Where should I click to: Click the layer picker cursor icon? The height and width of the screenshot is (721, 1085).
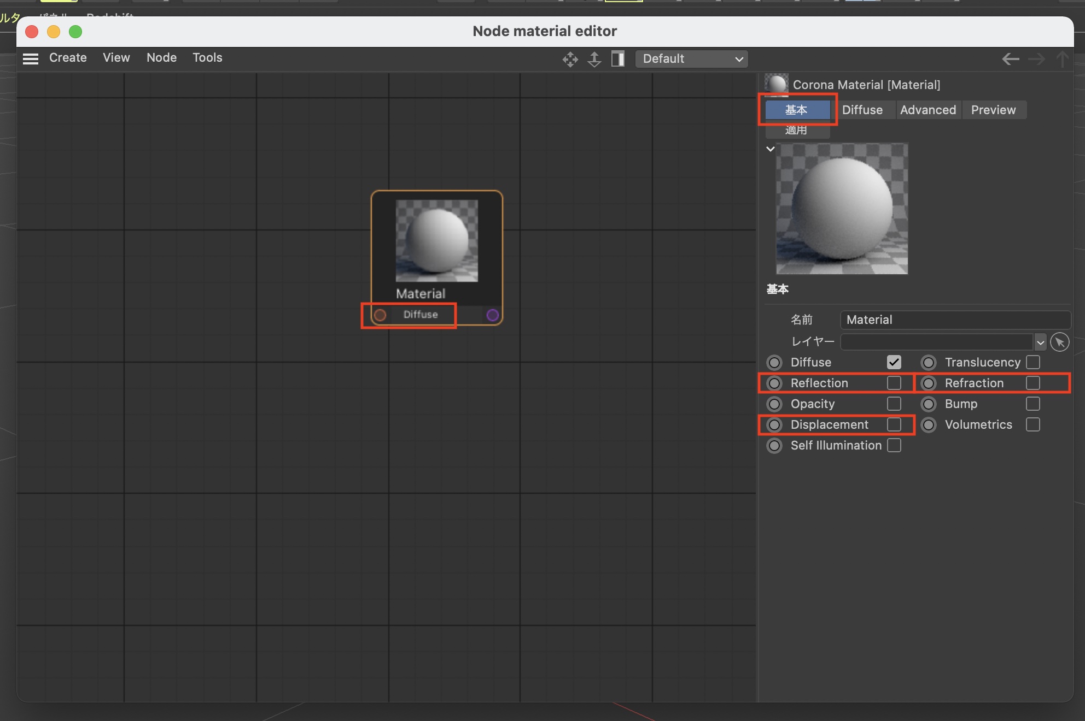click(1059, 342)
